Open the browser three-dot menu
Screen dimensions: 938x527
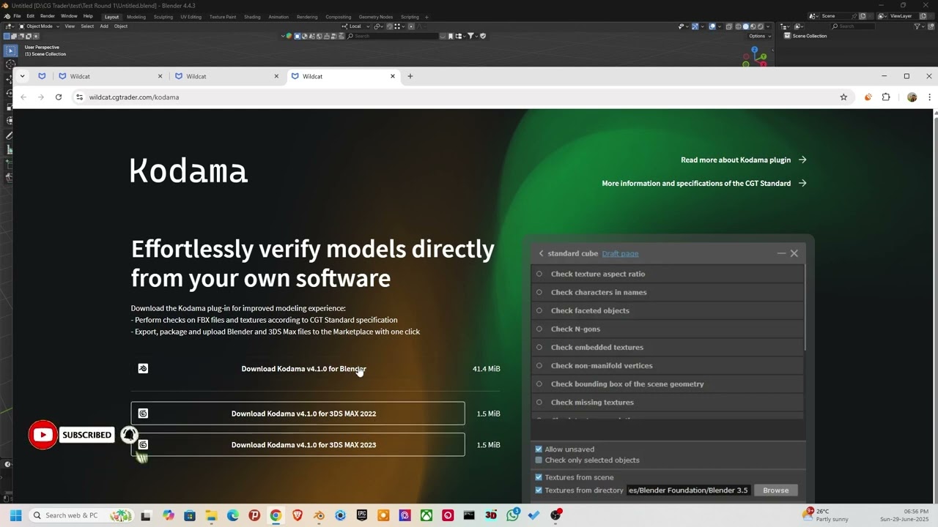pyautogui.click(x=929, y=97)
